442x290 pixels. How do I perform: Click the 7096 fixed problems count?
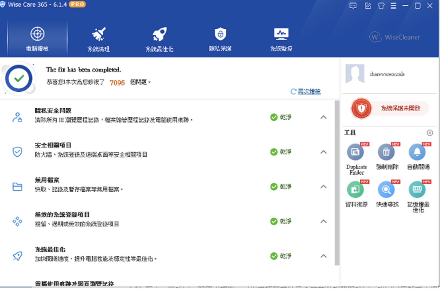pyautogui.click(x=117, y=83)
